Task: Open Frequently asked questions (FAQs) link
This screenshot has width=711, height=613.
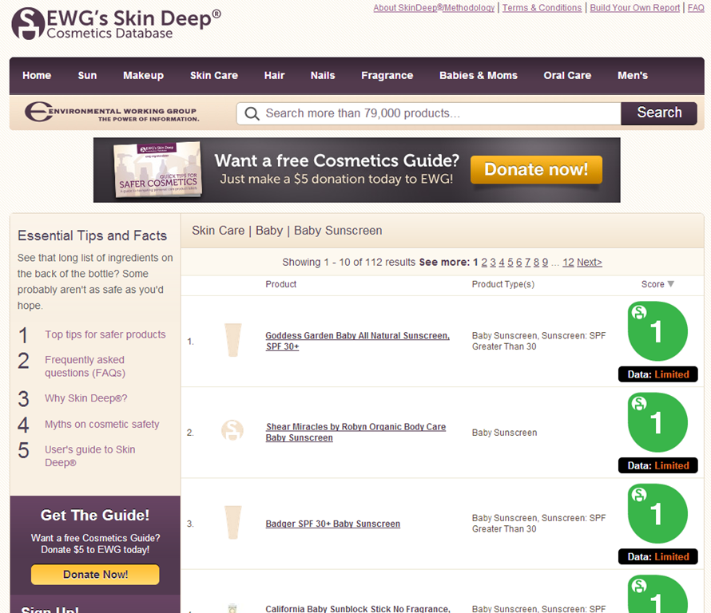Action: (85, 366)
